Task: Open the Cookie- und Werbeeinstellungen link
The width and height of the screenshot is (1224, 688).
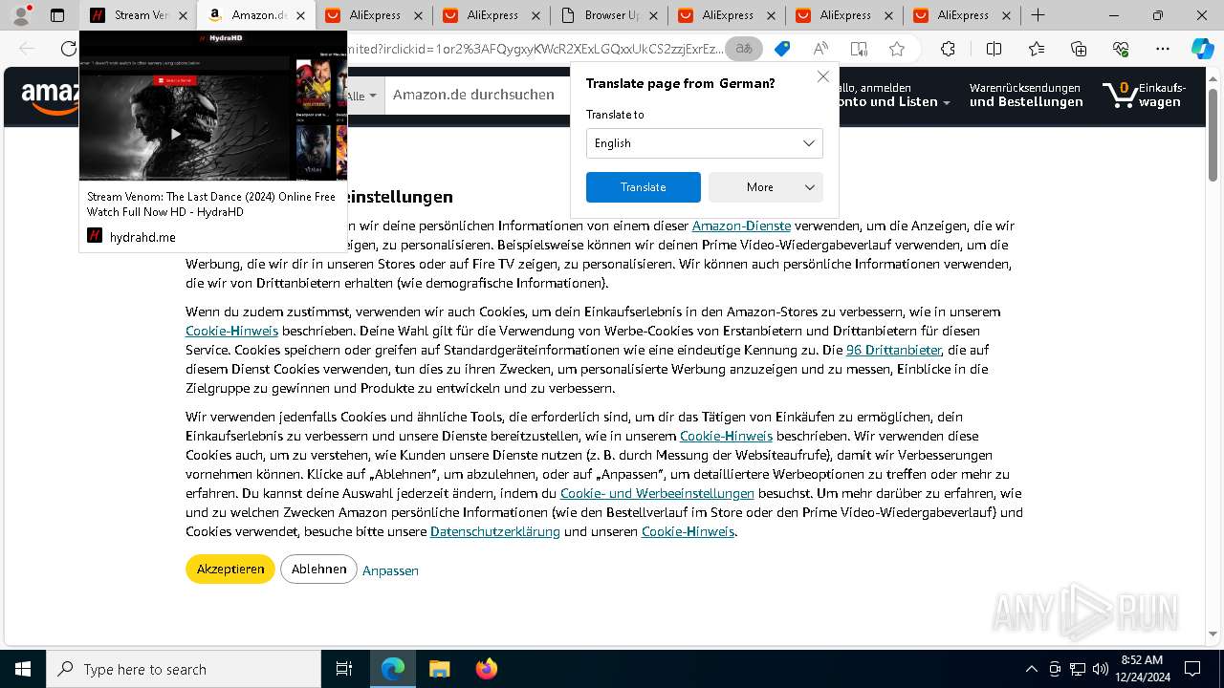Action: tap(657, 493)
